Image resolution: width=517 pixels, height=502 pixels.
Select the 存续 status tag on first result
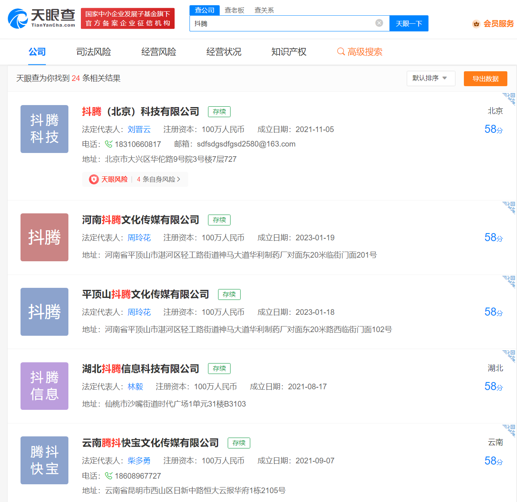click(x=219, y=112)
